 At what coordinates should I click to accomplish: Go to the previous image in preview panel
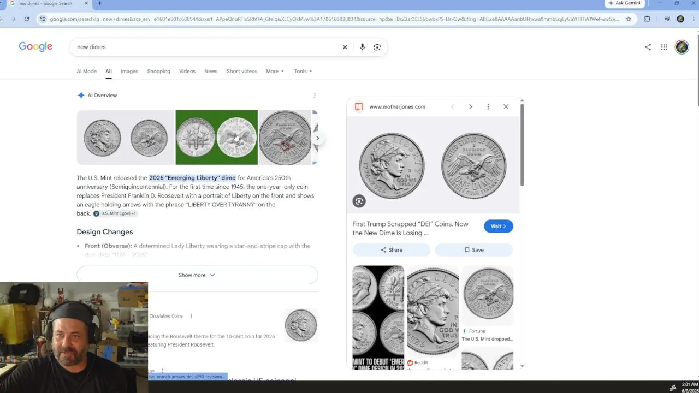[x=453, y=106]
